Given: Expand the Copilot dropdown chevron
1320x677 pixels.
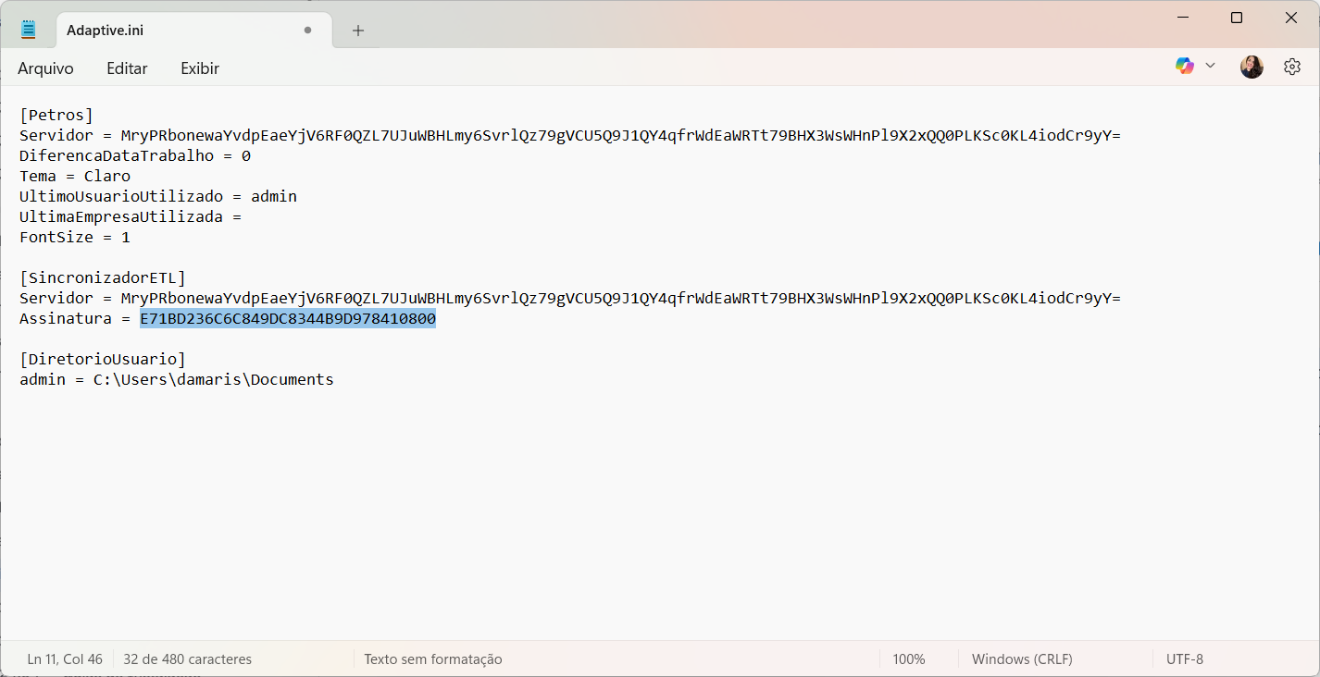Looking at the screenshot, I should click(x=1210, y=66).
